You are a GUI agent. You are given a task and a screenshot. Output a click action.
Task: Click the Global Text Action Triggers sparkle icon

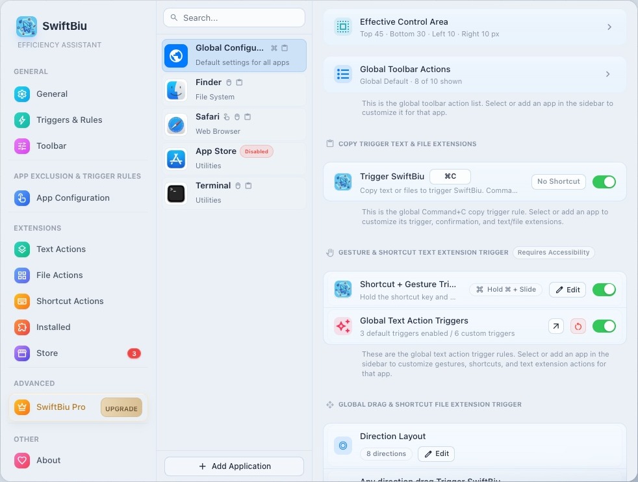[x=343, y=326]
